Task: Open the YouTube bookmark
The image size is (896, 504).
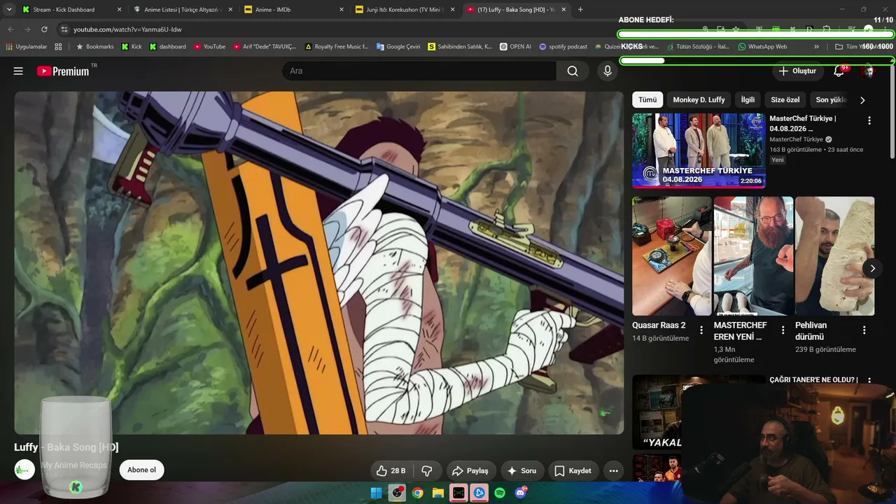Action: pos(209,47)
